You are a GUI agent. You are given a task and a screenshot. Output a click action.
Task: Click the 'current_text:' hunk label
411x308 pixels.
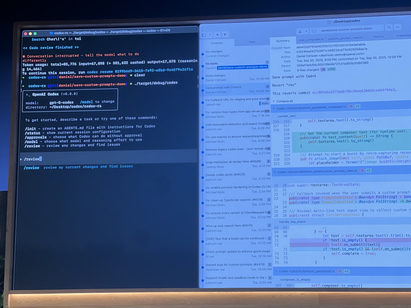click(x=287, y=116)
